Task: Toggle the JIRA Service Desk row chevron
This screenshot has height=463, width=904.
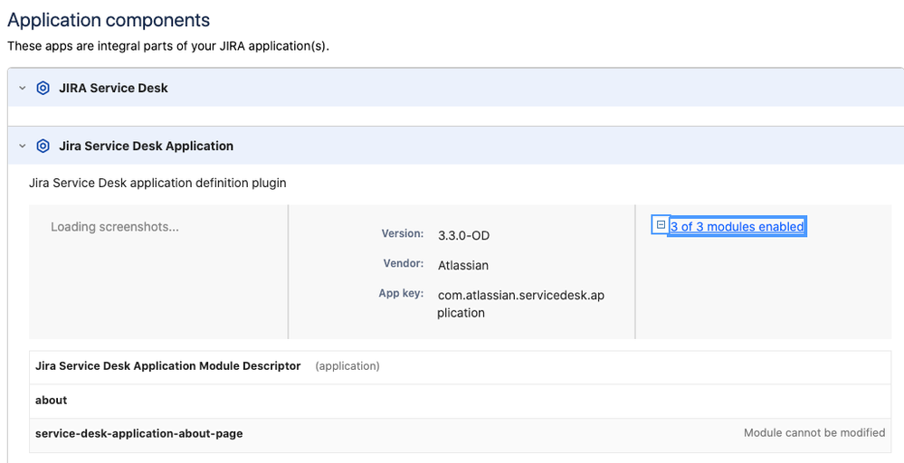Action: (23, 89)
